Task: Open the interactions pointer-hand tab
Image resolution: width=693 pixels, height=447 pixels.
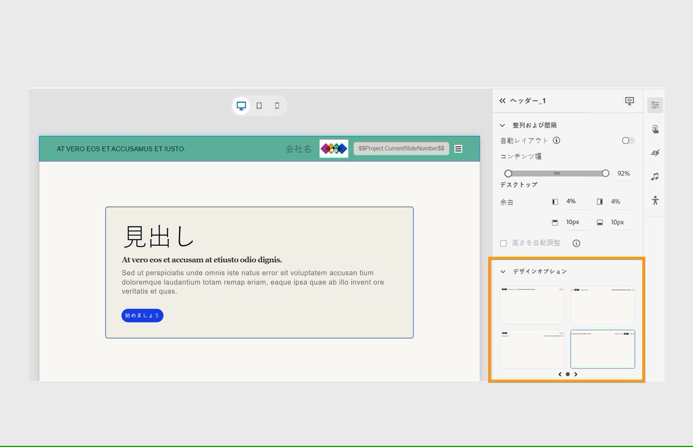Action: 655,129
